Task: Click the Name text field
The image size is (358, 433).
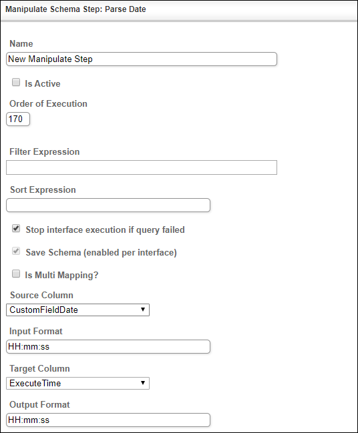Action: [142, 59]
